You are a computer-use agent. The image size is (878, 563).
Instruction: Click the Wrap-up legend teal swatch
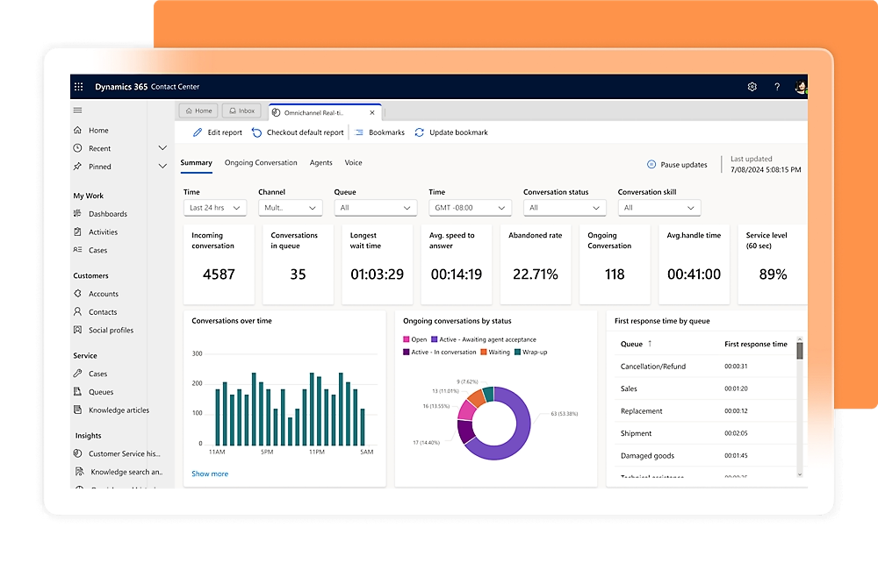click(x=518, y=353)
